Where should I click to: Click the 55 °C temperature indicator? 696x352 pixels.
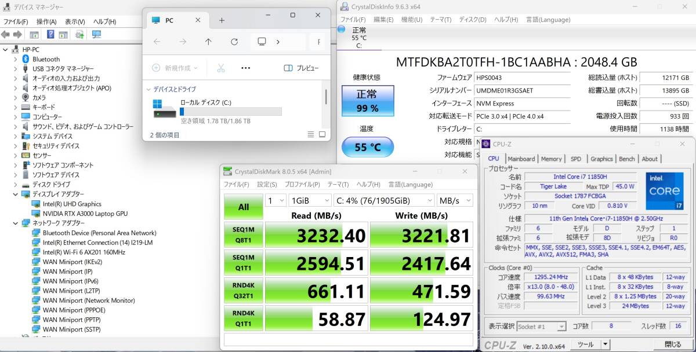coord(367,147)
